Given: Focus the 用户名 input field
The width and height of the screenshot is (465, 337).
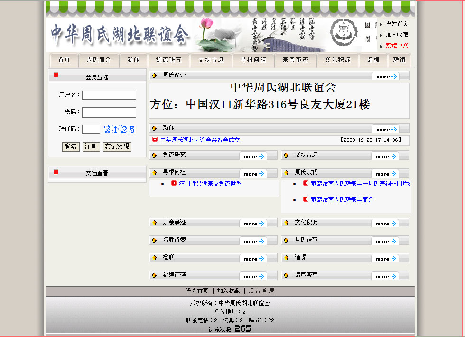Looking at the screenshot, I should tap(109, 95).
